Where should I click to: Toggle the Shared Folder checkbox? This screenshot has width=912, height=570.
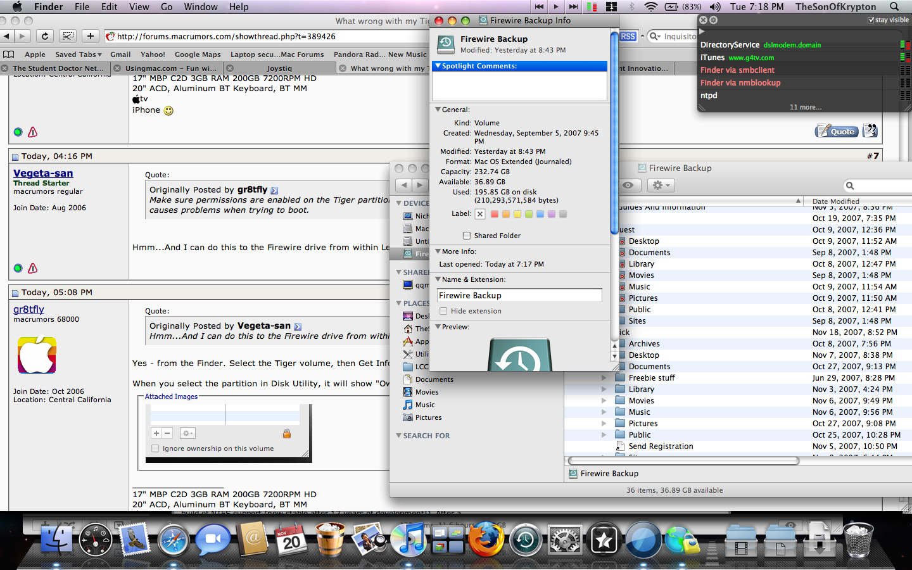467,236
